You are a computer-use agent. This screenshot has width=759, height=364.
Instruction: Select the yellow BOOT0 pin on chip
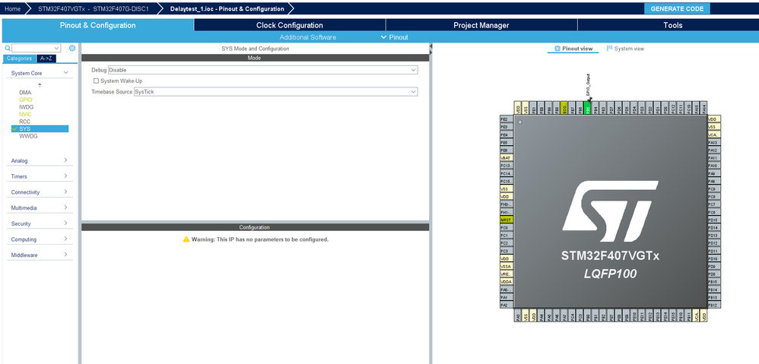pos(564,109)
